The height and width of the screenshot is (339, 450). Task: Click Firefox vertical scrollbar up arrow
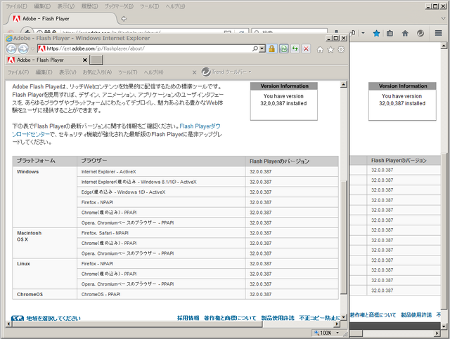[x=444, y=46]
